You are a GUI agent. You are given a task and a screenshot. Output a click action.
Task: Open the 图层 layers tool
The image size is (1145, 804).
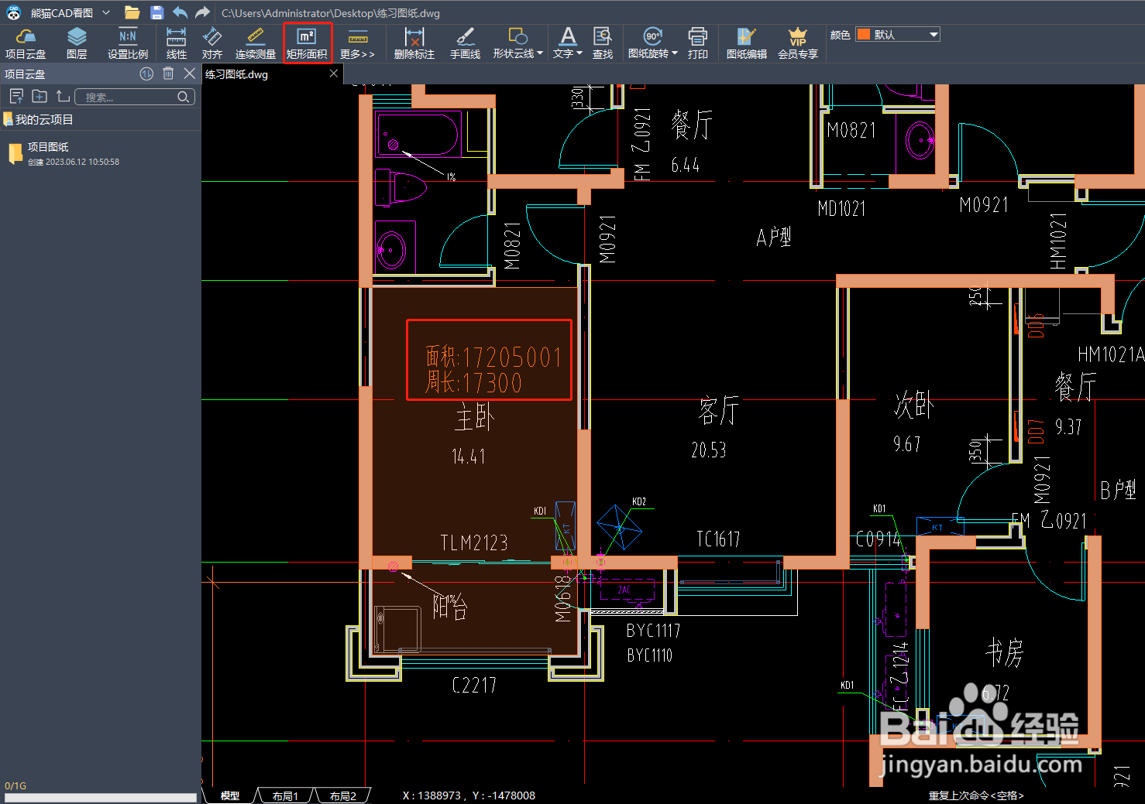point(77,43)
